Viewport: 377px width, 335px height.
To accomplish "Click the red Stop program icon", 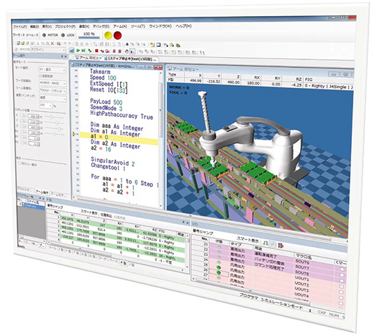I will click(x=96, y=51).
